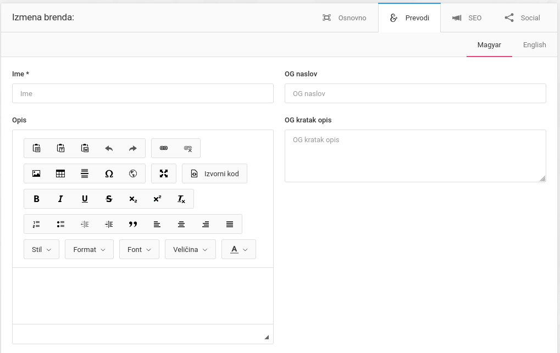The width and height of the screenshot is (560, 353).
Task: Insert a hyperlink using link icon
Action: point(164,148)
